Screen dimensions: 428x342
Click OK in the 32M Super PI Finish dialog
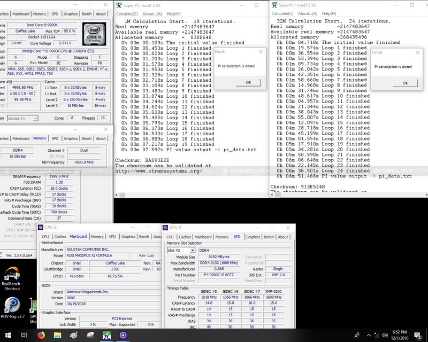[405, 83]
